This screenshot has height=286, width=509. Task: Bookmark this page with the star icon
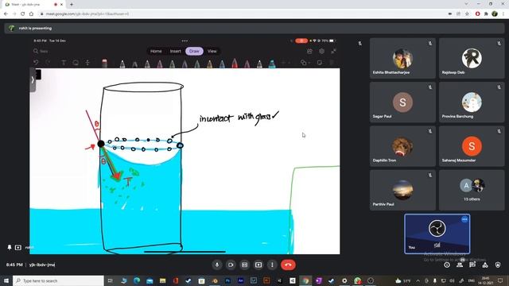pyautogui.click(x=467, y=14)
